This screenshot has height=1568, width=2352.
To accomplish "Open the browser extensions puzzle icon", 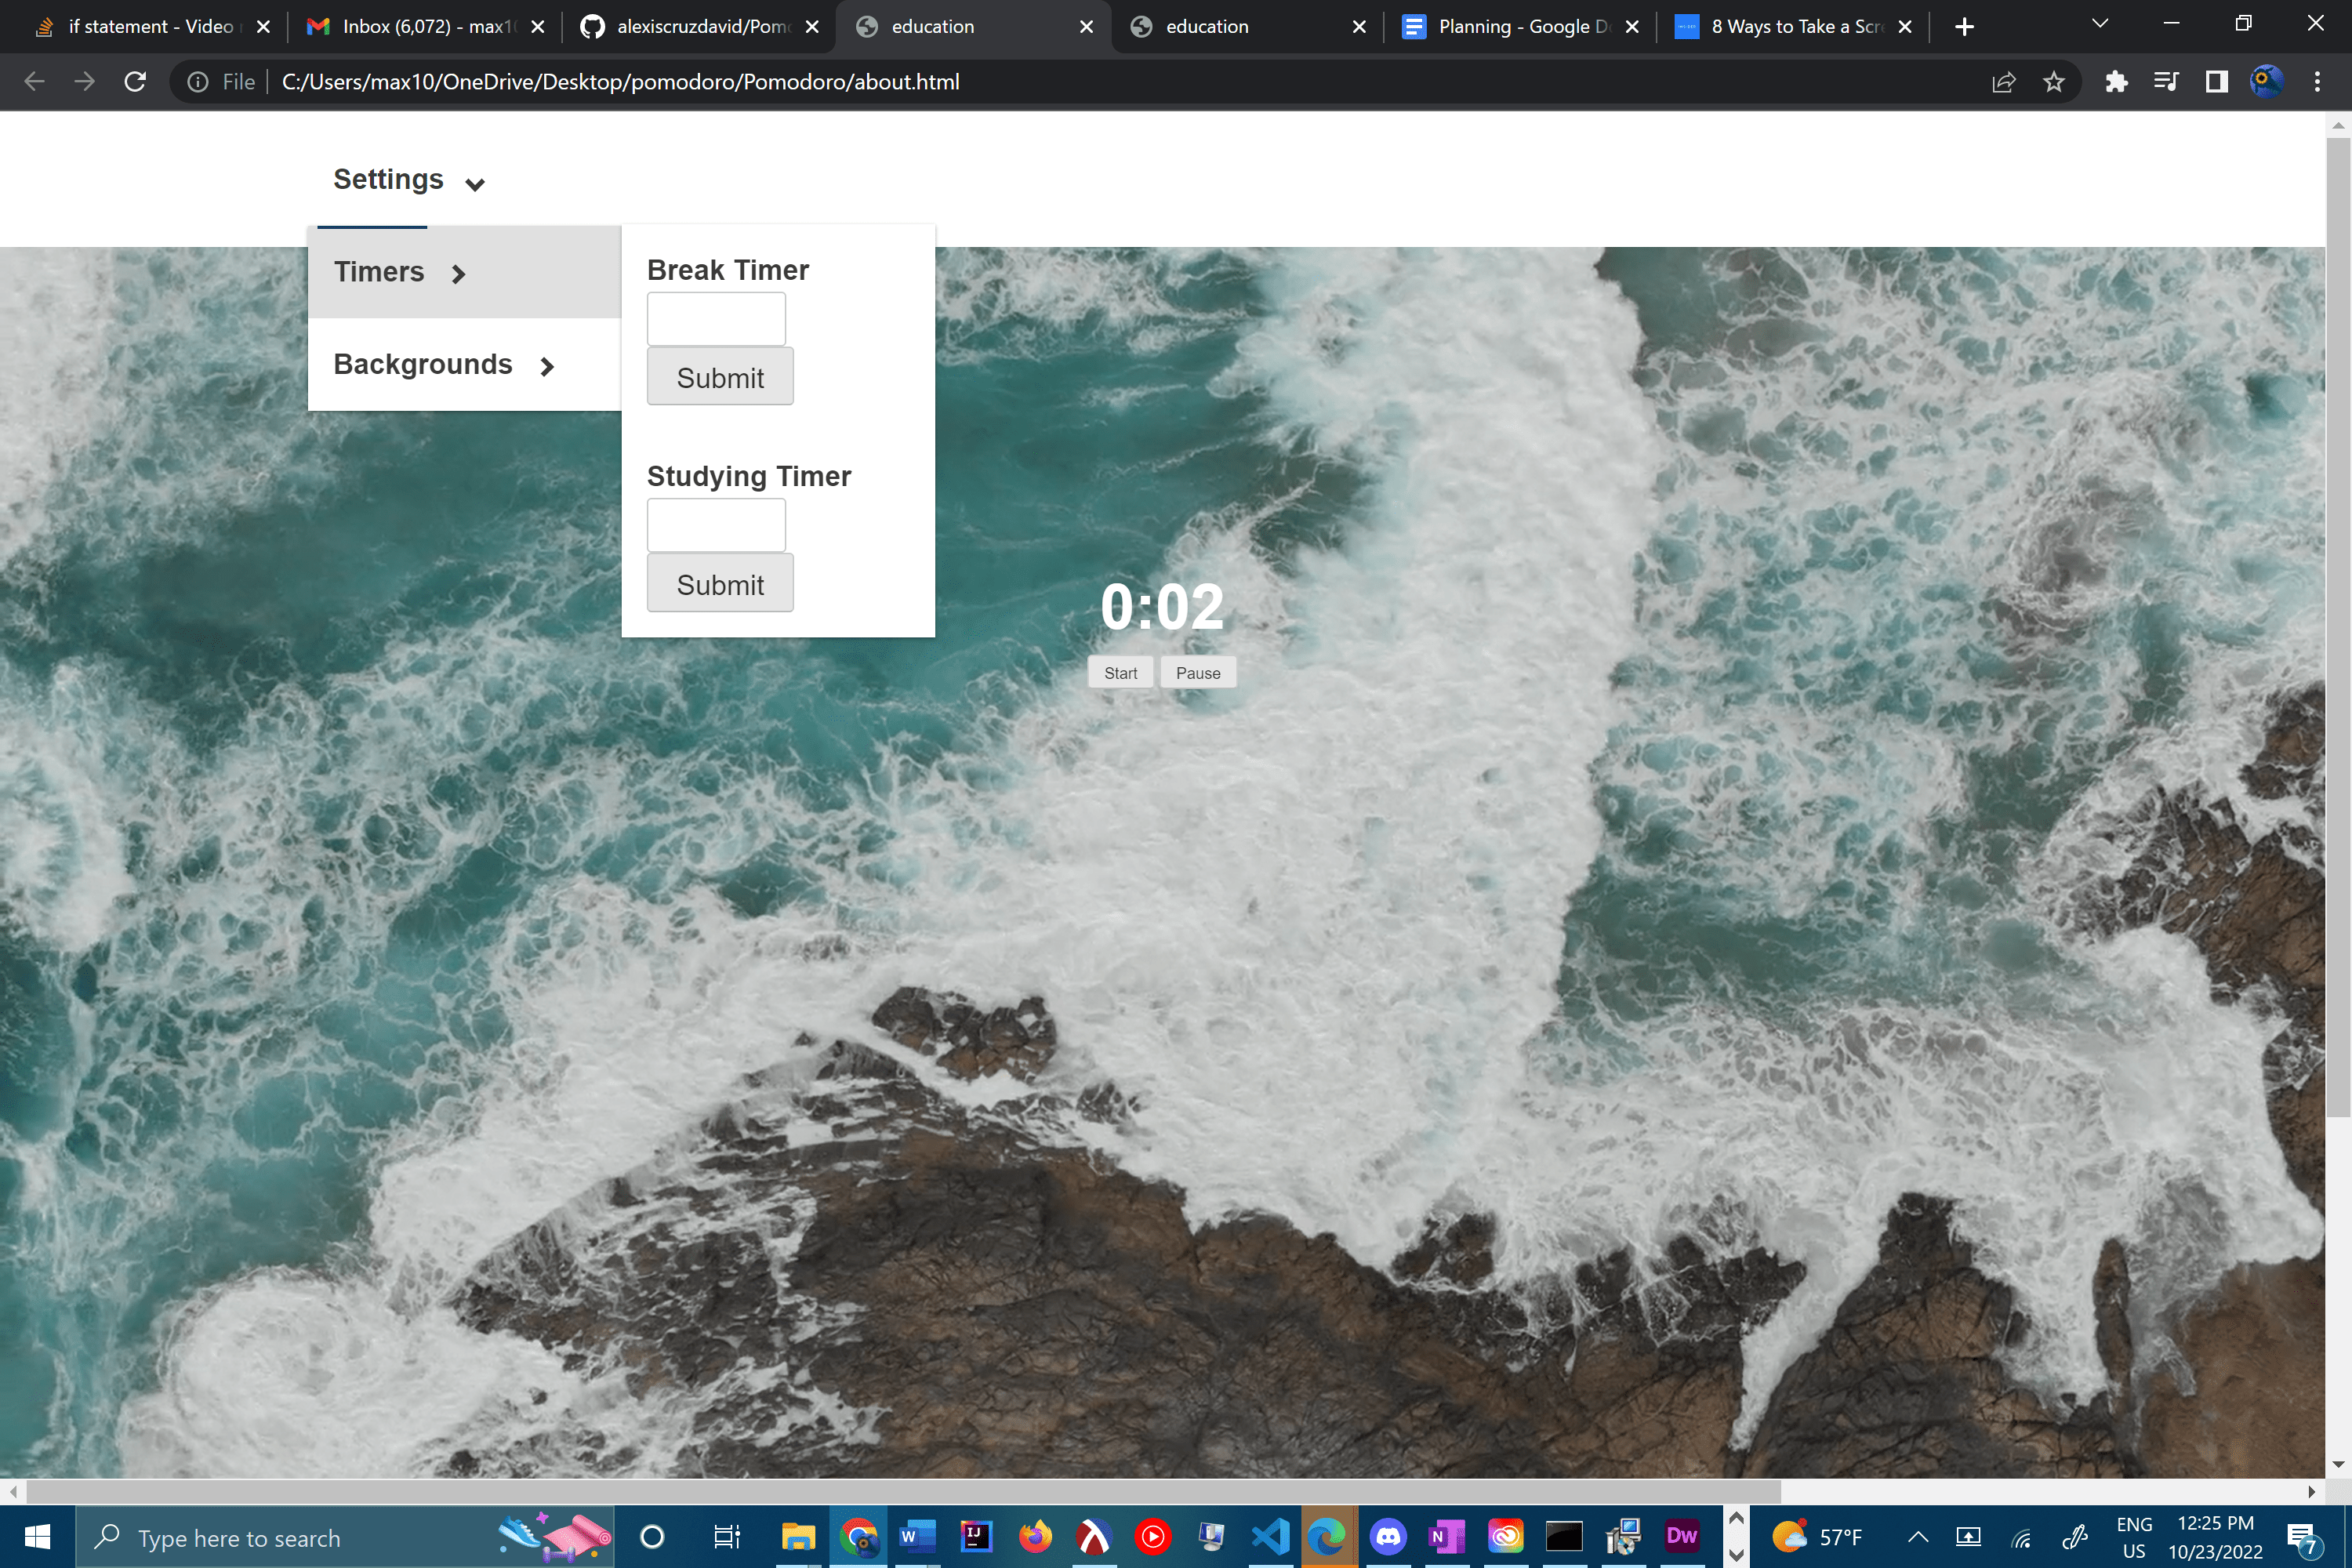I will click(2115, 82).
